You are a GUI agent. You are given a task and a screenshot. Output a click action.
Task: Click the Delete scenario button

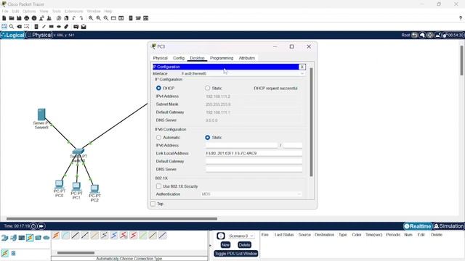(244, 245)
